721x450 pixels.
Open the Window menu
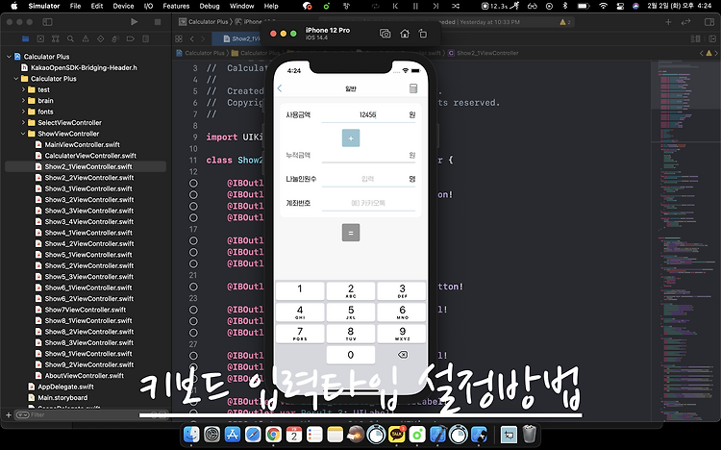tap(242, 6)
